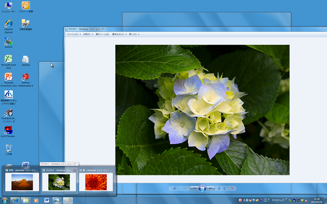The height and width of the screenshot is (204, 327).
Task: Launch Internet Explorer from the taskbar
Action: pyautogui.click(x=15, y=201)
